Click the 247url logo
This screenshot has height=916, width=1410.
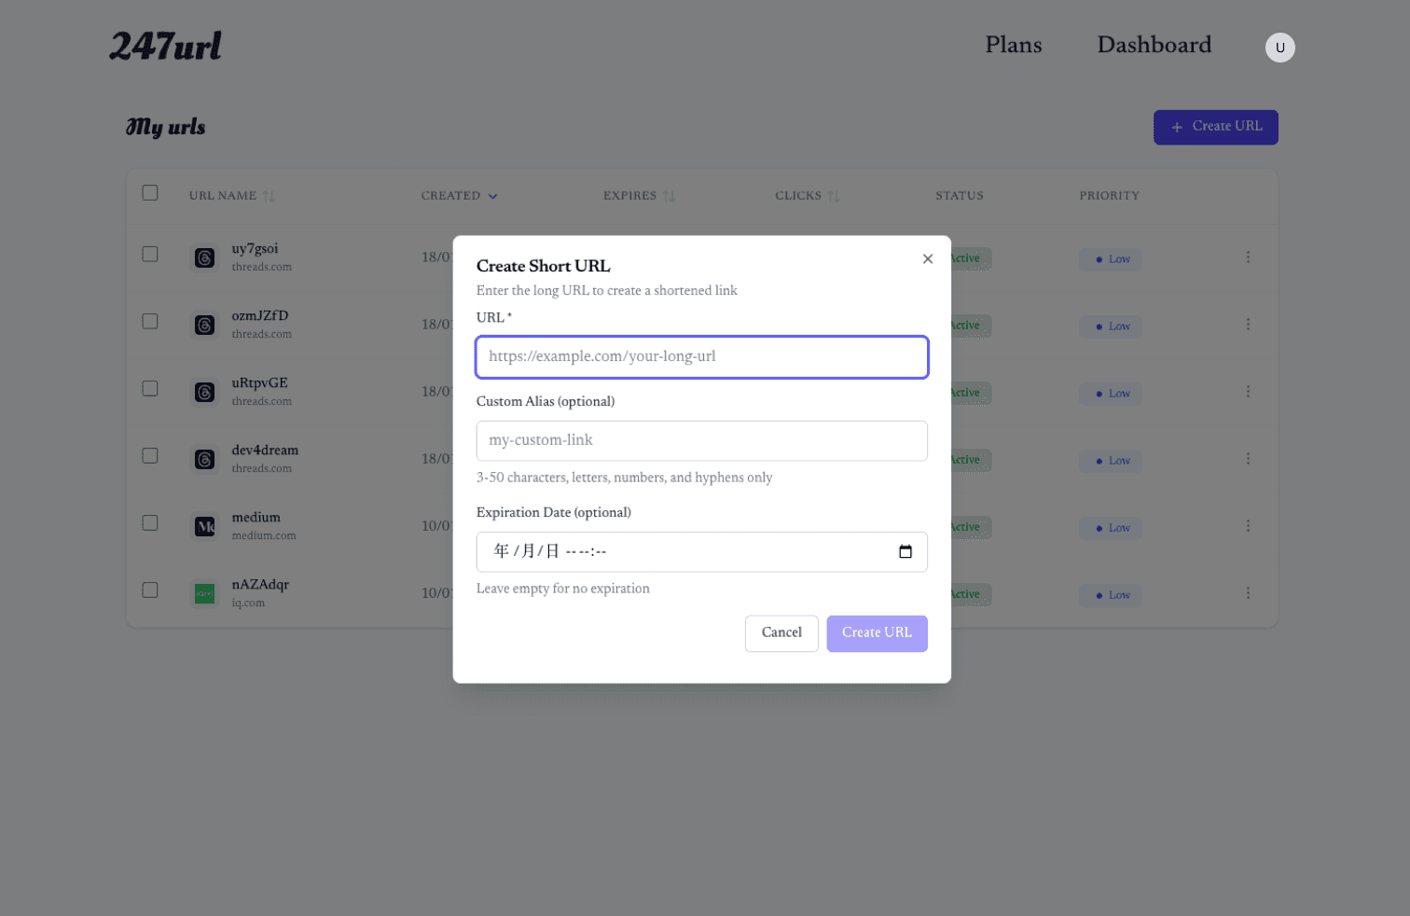(165, 45)
